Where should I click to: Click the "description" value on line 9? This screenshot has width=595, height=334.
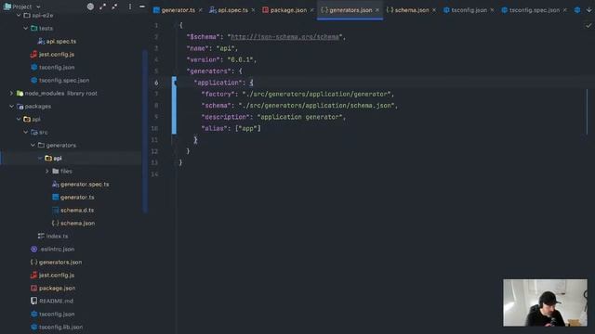pos(299,117)
